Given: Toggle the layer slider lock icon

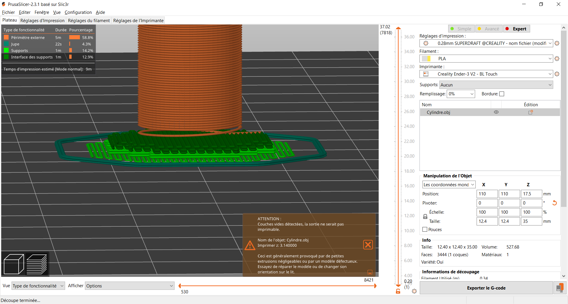Looking at the screenshot, I should [x=398, y=291].
